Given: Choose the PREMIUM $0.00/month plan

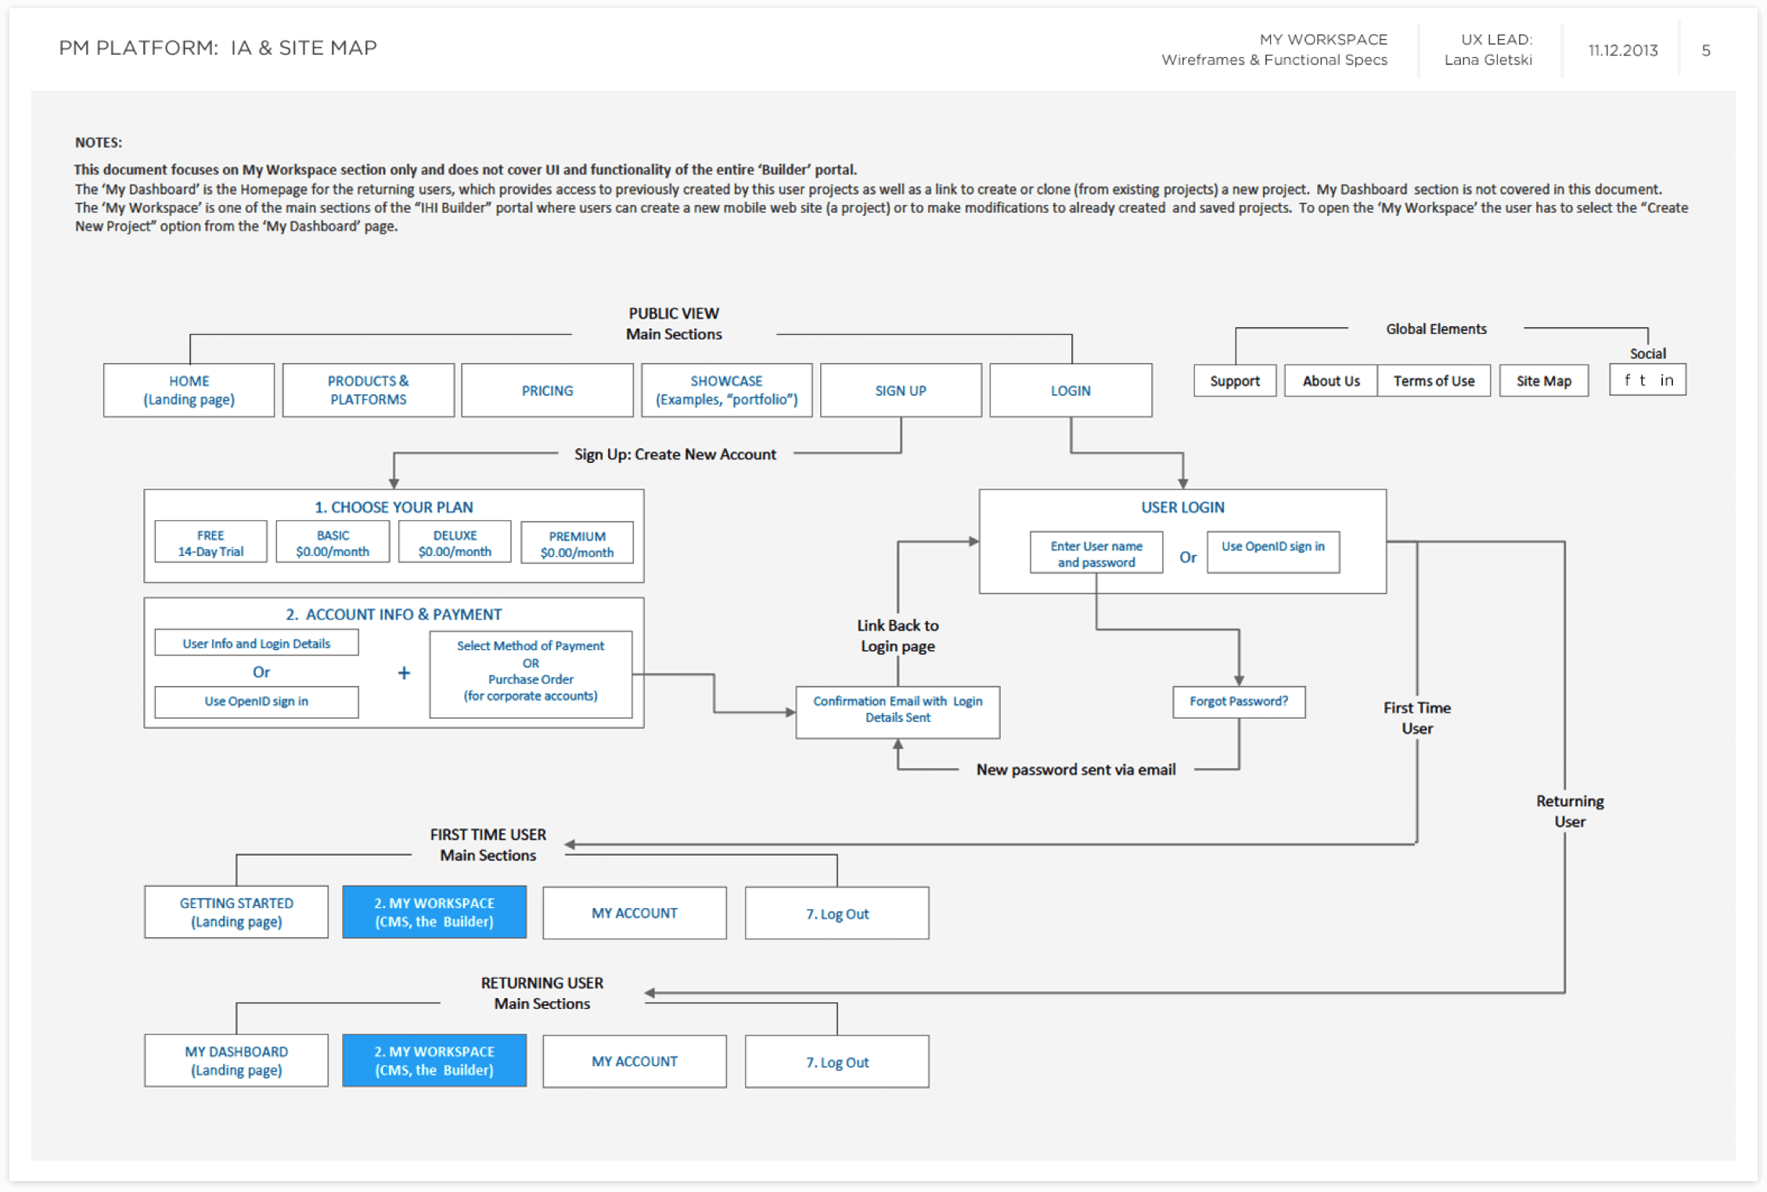Looking at the screenshot, I should [x=577, y=544].
